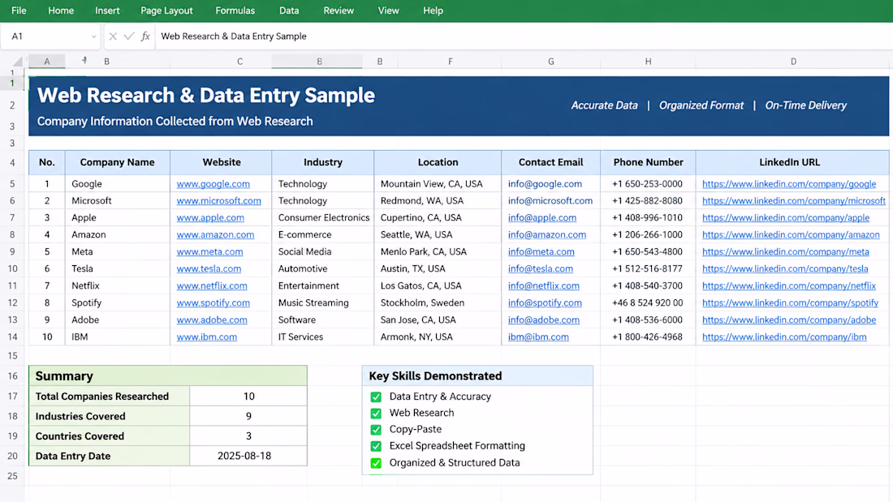
Task: Click the info@netflix.com email link
Action: [543, 285]
